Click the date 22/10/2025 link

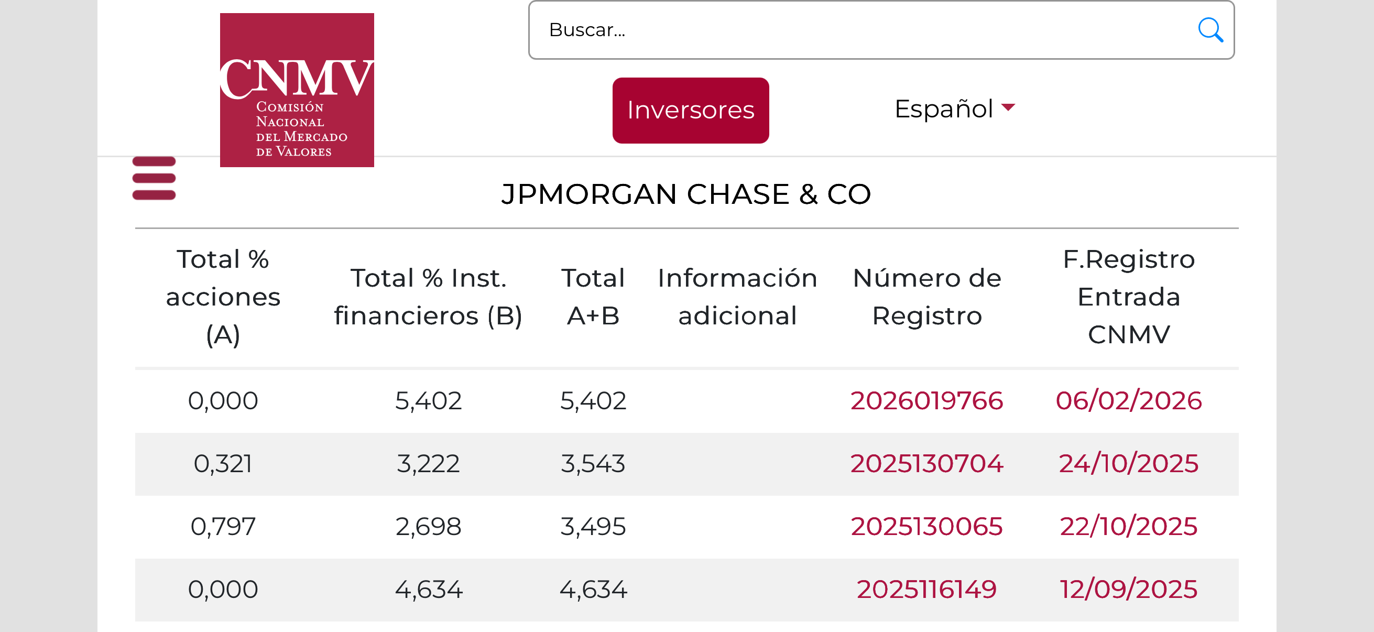click(1129, 526)
